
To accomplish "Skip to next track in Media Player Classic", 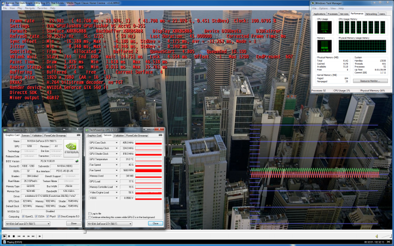I will point(33,236).
